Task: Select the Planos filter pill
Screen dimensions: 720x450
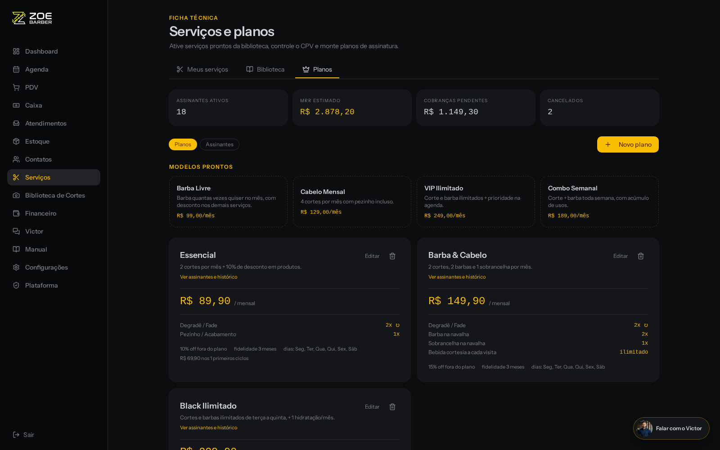Action: tap(183, 144)
